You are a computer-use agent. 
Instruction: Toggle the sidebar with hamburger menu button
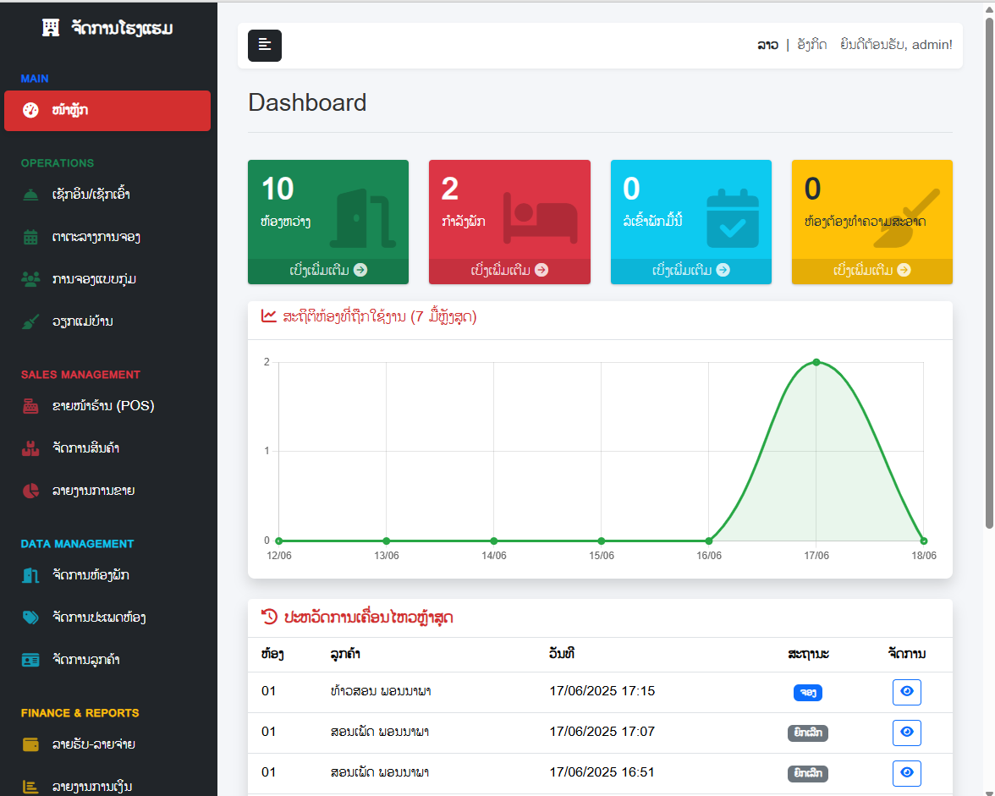point(264,46)
